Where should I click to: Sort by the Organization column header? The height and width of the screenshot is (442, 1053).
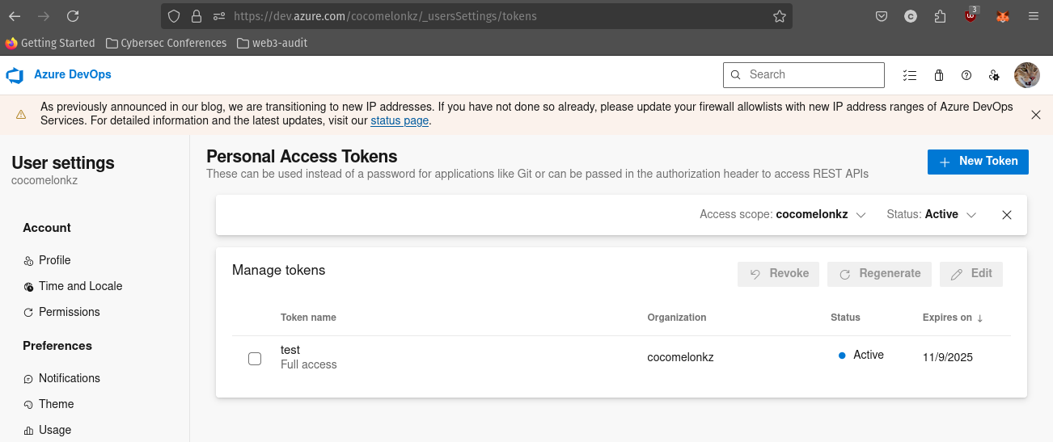677,318
